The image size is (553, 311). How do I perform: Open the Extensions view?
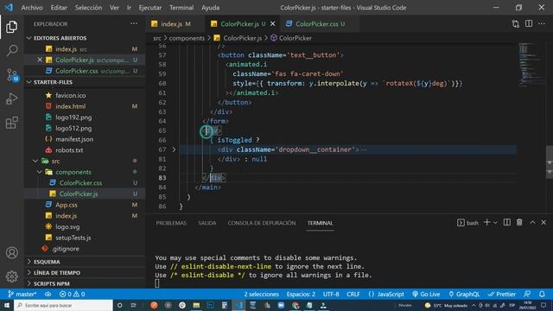pos(11,123)
